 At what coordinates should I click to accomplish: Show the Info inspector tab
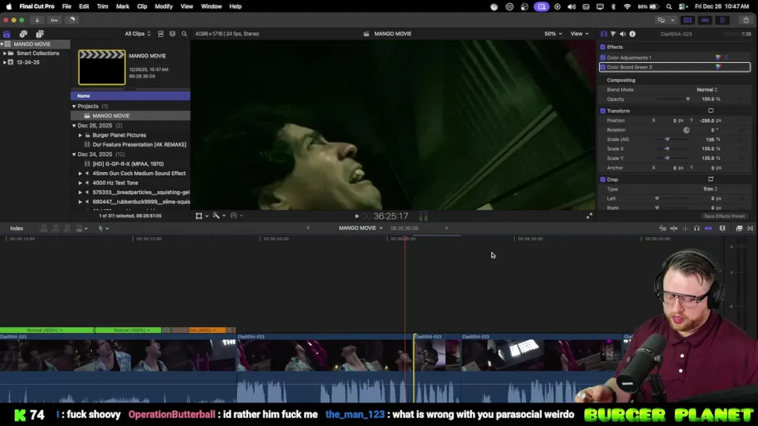click(632, 34)
